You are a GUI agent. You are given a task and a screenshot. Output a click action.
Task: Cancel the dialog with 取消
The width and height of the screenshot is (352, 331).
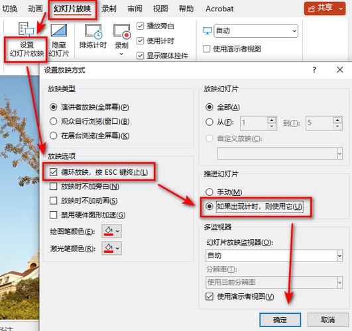tap(327, 320)
